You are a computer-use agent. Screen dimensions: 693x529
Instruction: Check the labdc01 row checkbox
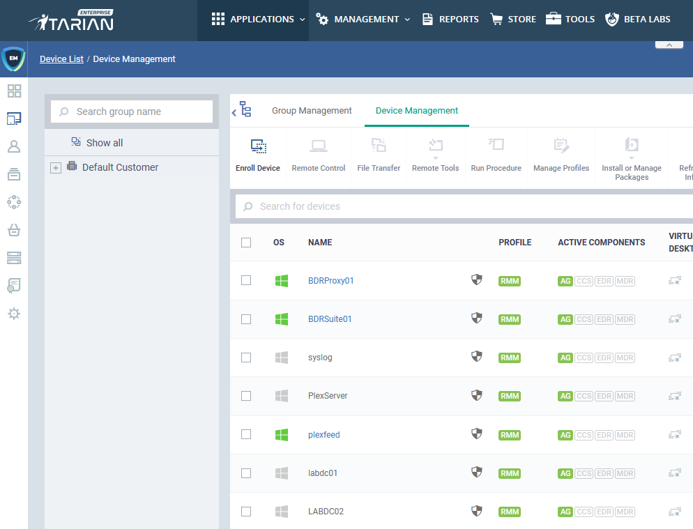(246, 473)
